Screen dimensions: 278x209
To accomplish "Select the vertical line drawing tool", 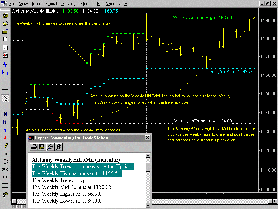I will click(x=5, y=80).
